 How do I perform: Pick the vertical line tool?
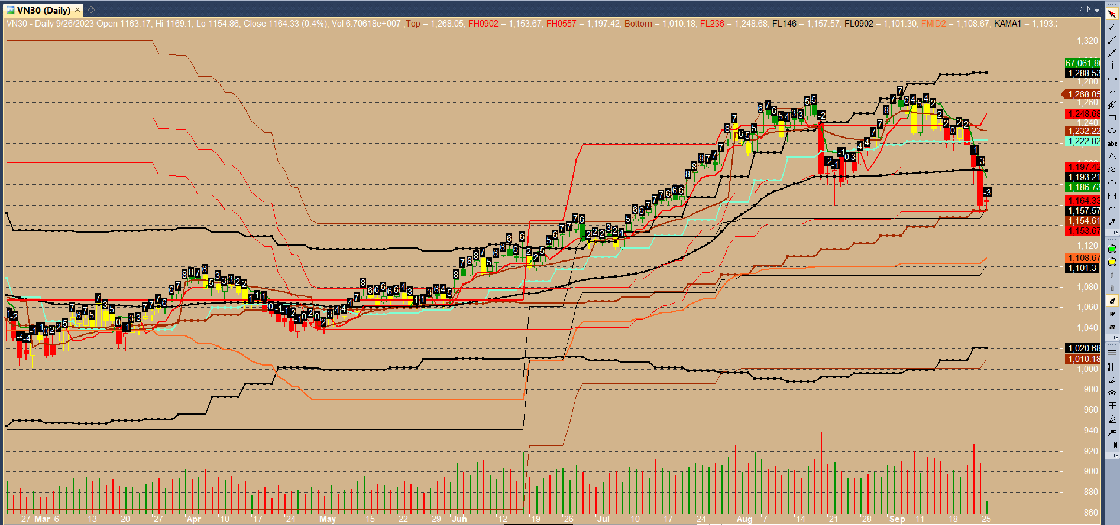point(1112,66)
